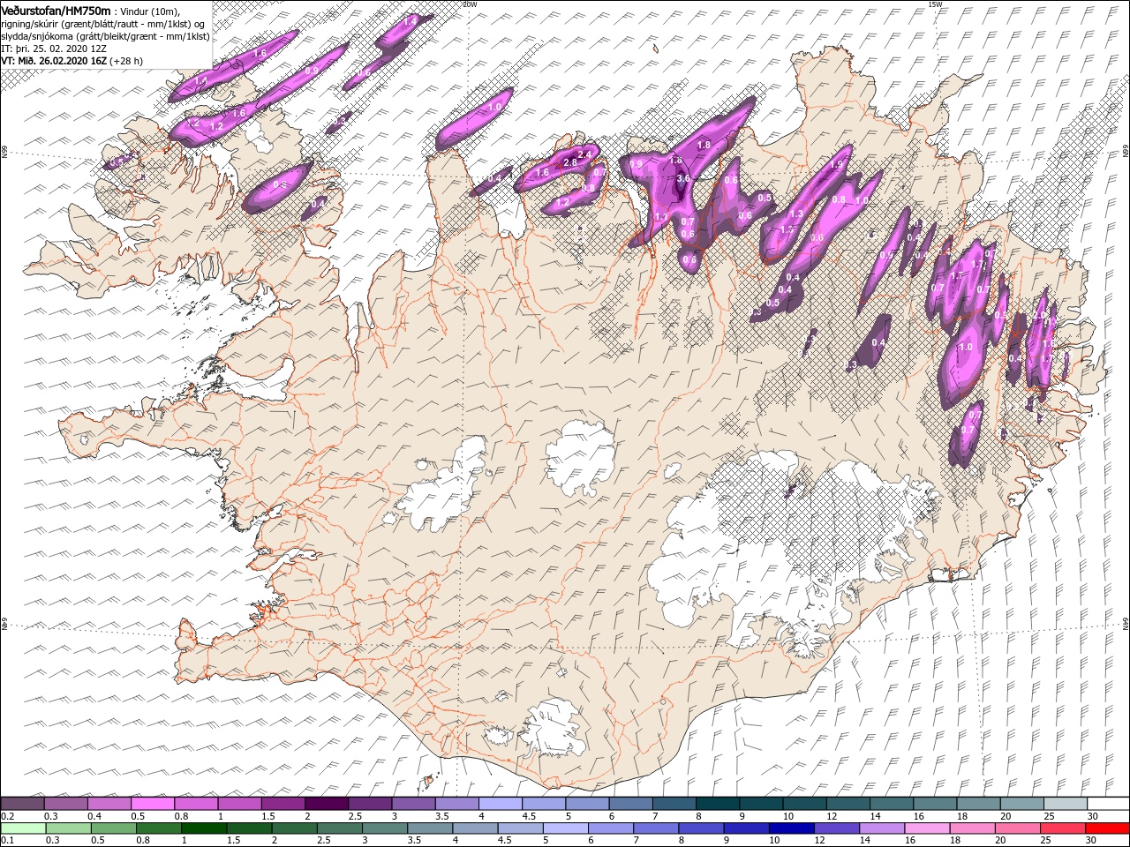1130x847 pixels.
Task: Click the 0.5 swatch in the lower green legend
Action: pyautogui.click(x=113, y=828)
